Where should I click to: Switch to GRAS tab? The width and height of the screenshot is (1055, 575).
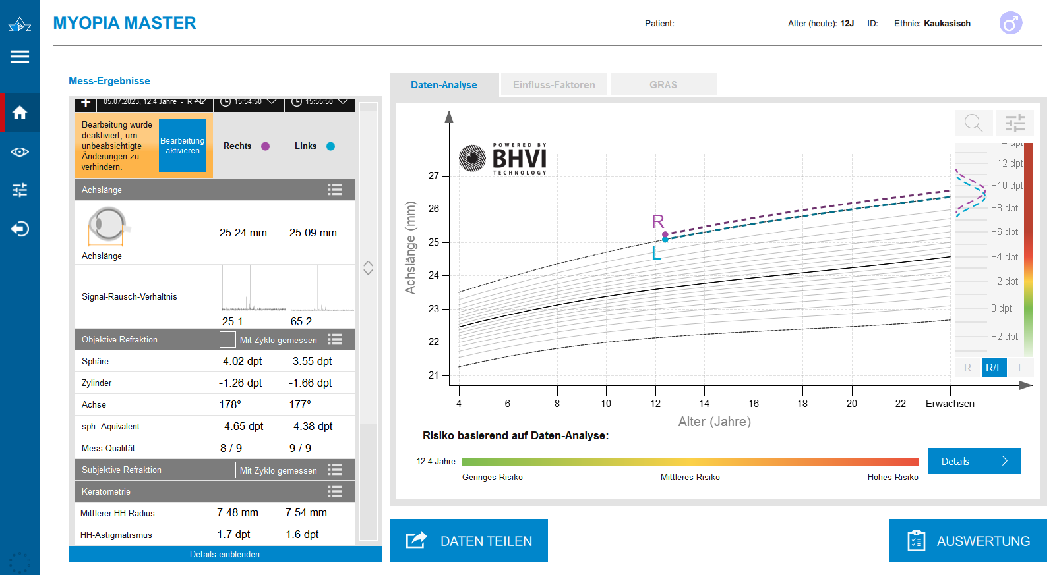click(x=663, y=85)
